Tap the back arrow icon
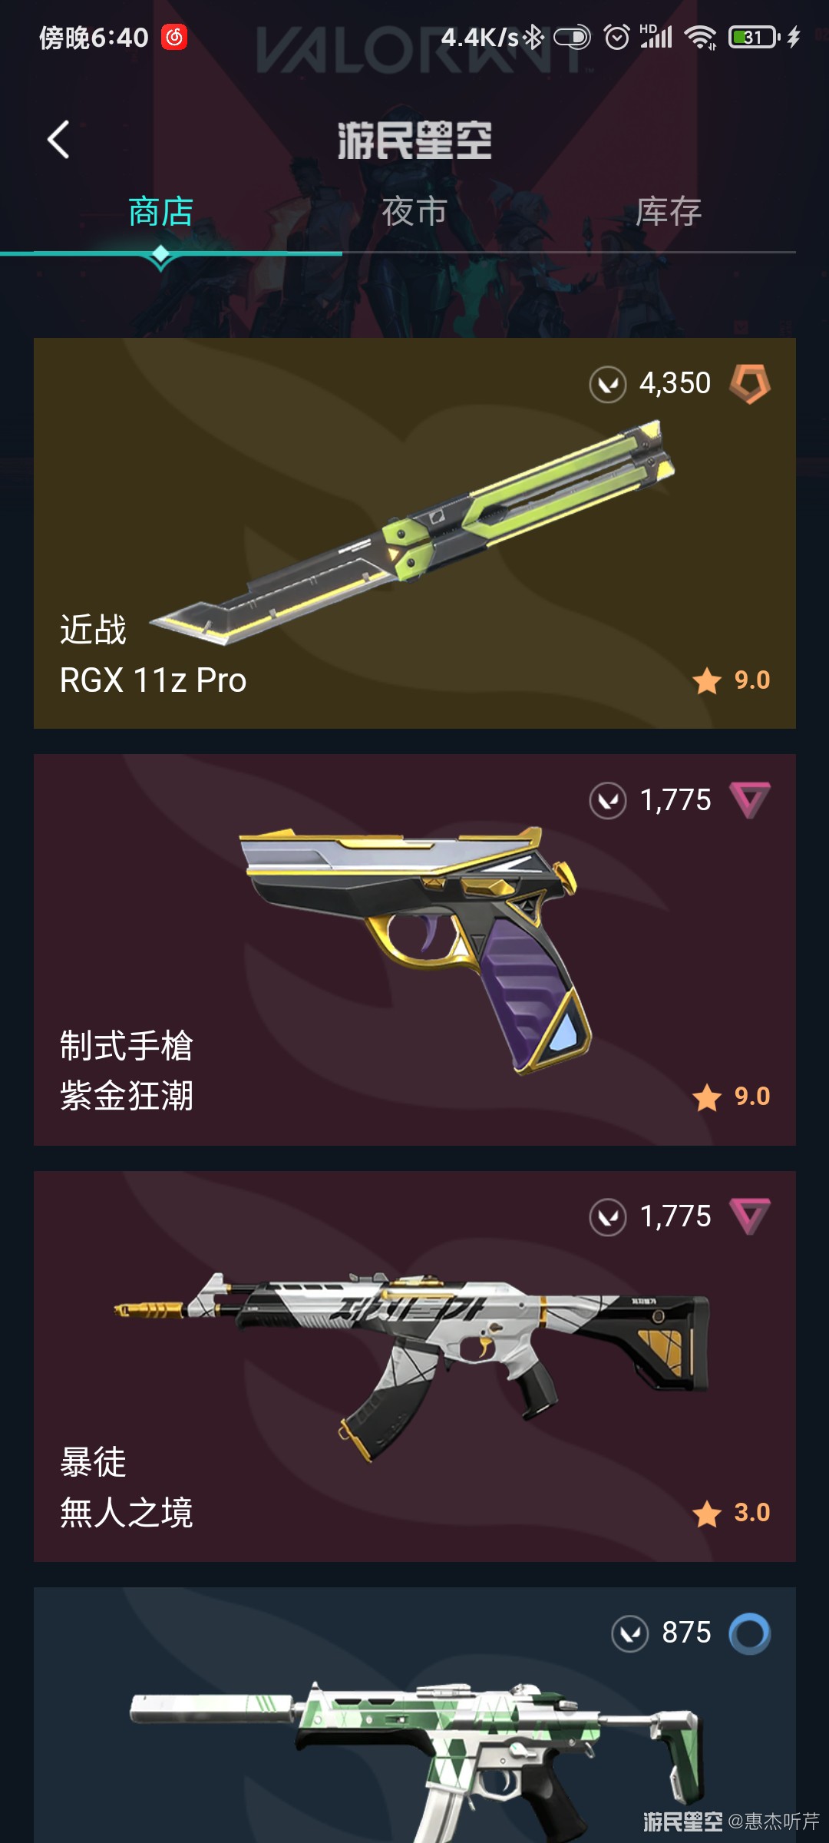829x1843 pixels. [58, 140]
